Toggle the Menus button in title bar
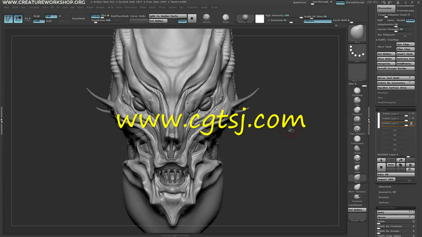 coord(340,3)
